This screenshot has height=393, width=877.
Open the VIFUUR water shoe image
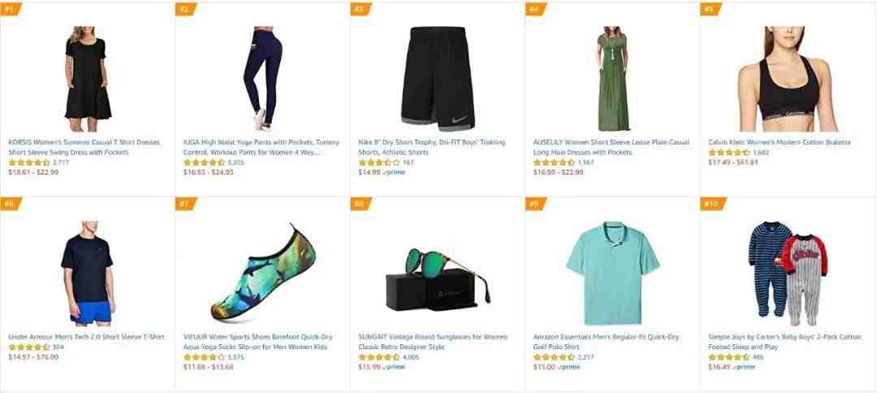262,273
